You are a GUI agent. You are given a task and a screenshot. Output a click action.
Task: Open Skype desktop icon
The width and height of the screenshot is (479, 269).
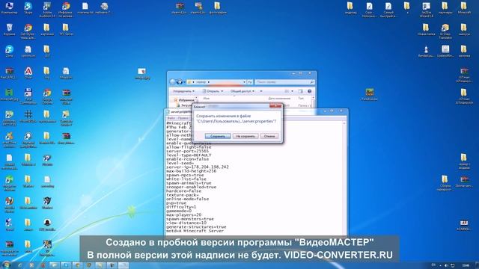pyautogui.click(x=28, y=8)
